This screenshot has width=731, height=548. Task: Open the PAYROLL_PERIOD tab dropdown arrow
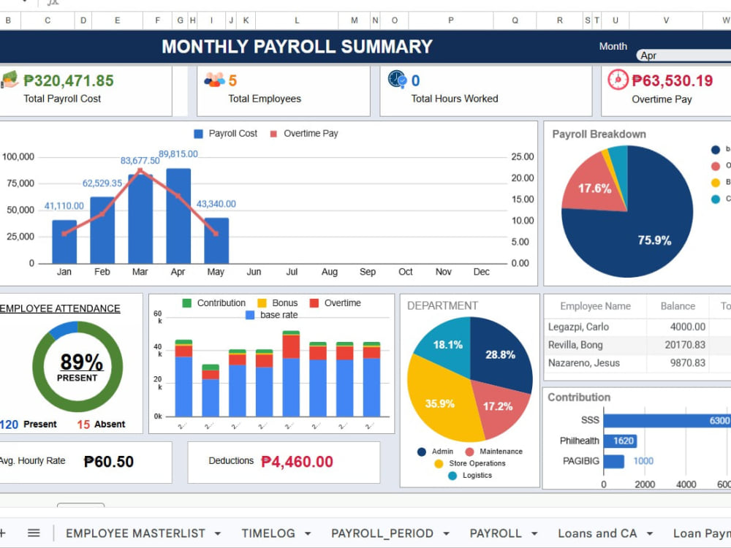pyautogui.click(x=446, y=533)
